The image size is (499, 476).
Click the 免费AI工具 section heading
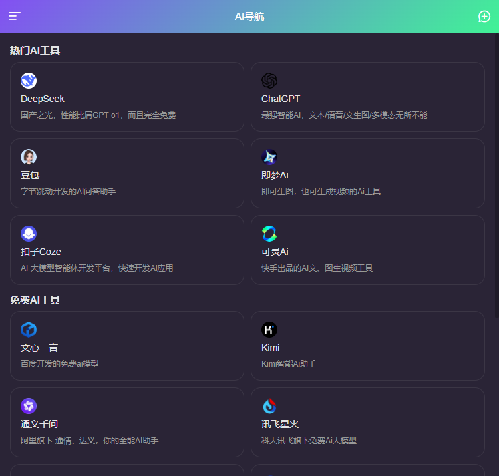[x=35, y=300]
